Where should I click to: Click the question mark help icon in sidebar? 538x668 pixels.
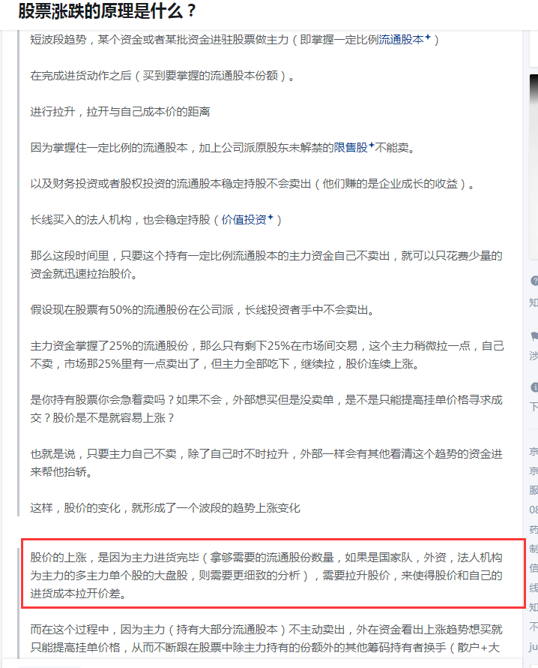click(x=534, y=281)
